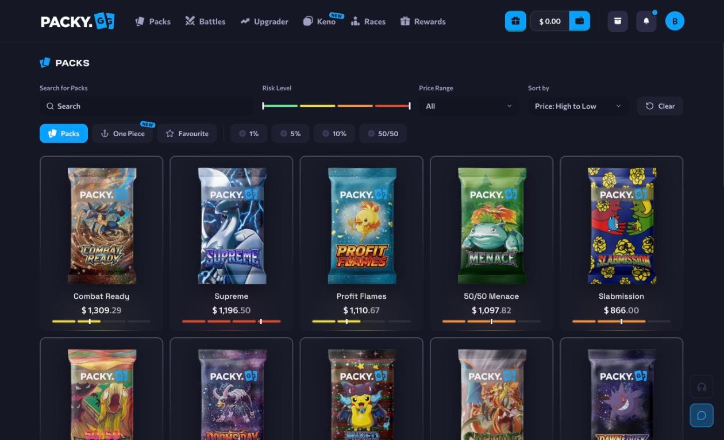The width and height of the screenshot is (724, 440).
Task: Click the Clear filters button
Action: tap(660, 106)
